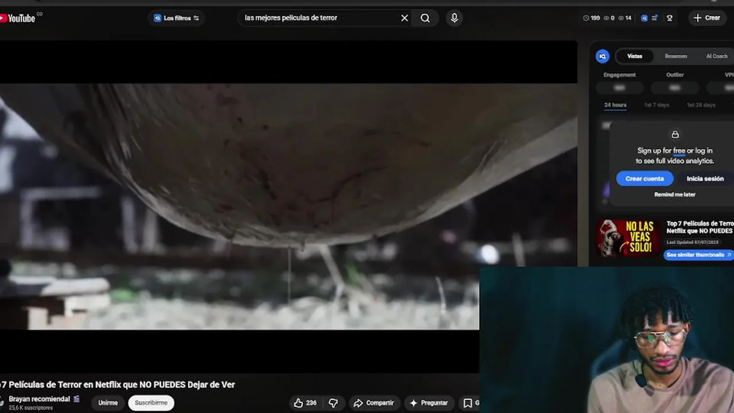Follow the 'free' link in sign-up prompt
The width and height of the screenshot is (734, 413).
tap(679, 151)
